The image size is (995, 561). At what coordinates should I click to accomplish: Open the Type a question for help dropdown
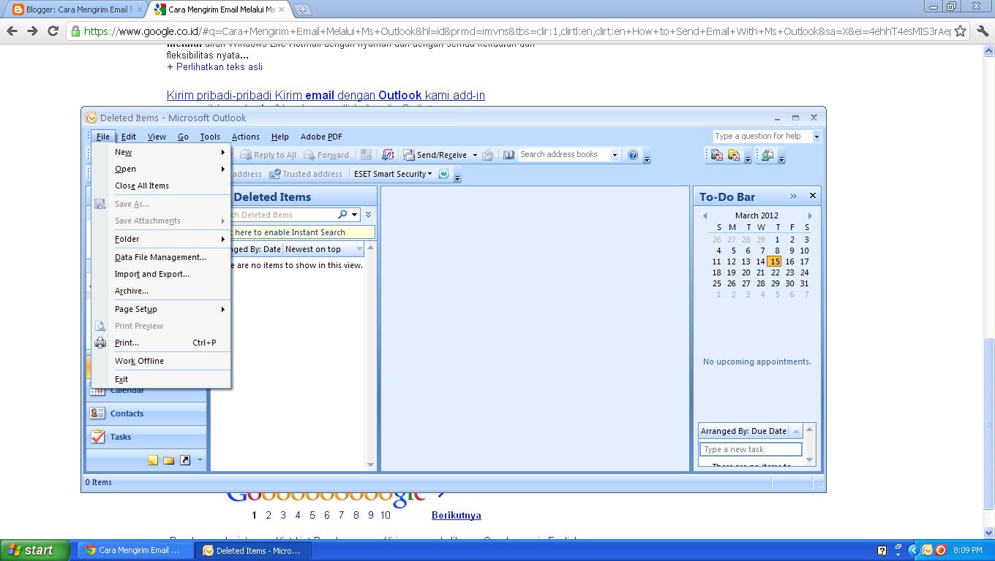pyautogui.click(x=816, y=137)
